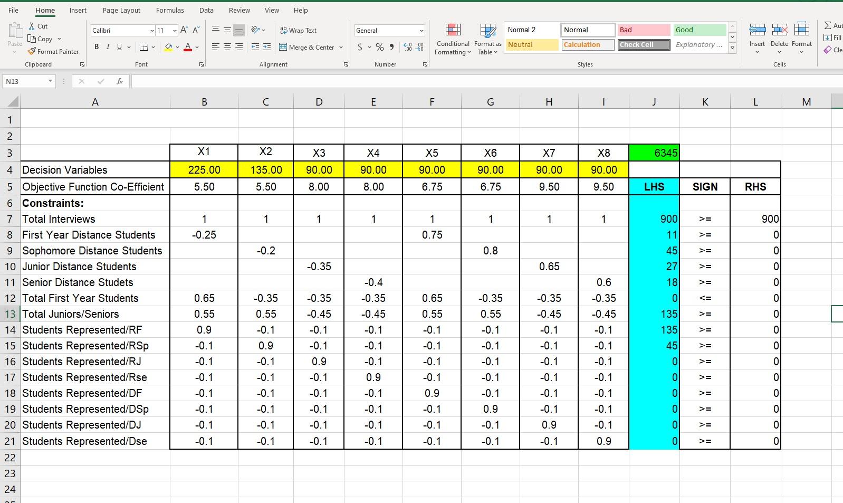843x503 pixels.
Task: Click the yellow Fill Color bucket
Action: point(168,47)
